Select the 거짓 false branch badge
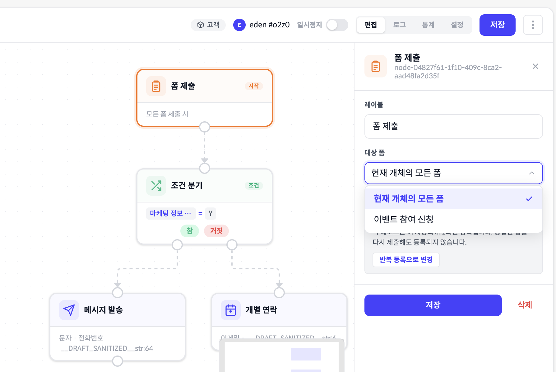This screenshot has height=372, width=556. (216, 231)
